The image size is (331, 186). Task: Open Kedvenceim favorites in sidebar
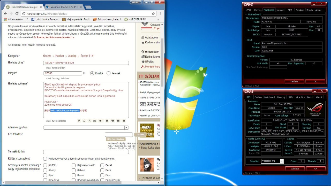coord(151,42)
